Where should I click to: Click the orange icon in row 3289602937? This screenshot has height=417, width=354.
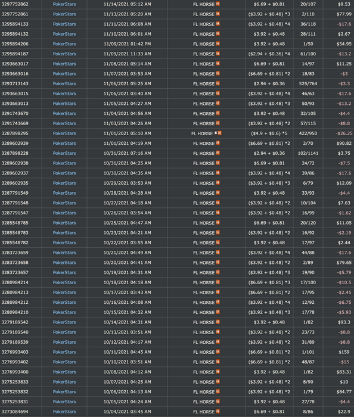[x=218, y=173]
